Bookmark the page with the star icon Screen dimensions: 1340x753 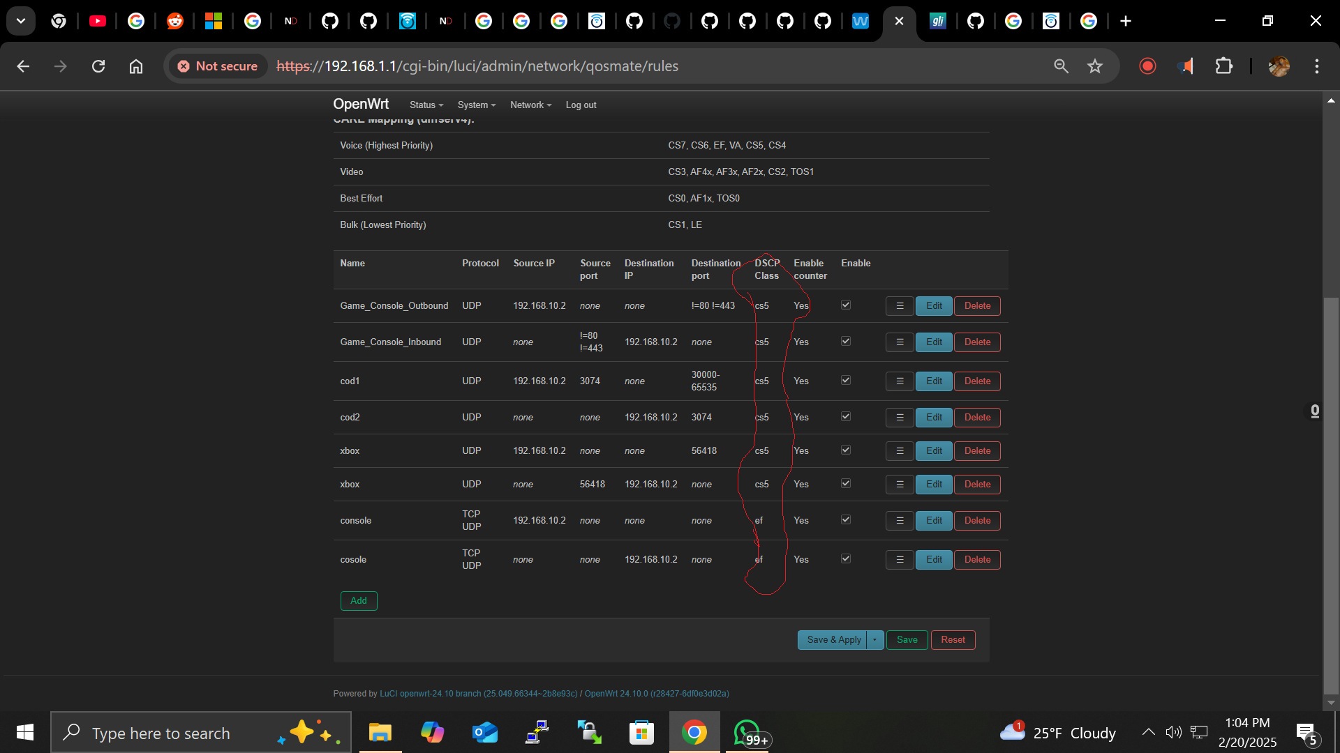[1095, 66]
